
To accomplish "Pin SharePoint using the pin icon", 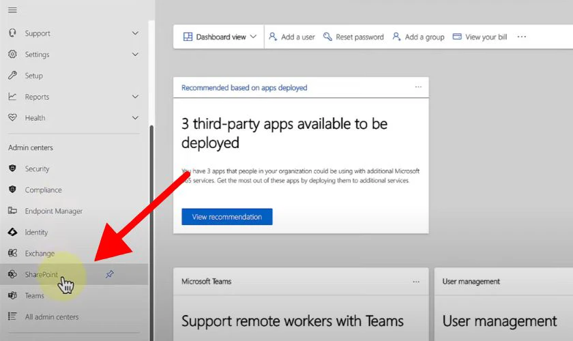I will 109,274.
